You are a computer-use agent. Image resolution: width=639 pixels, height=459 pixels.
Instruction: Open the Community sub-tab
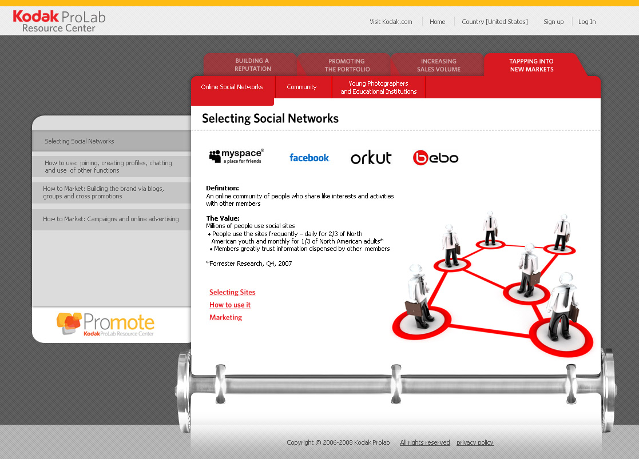[x=301, y=87]
